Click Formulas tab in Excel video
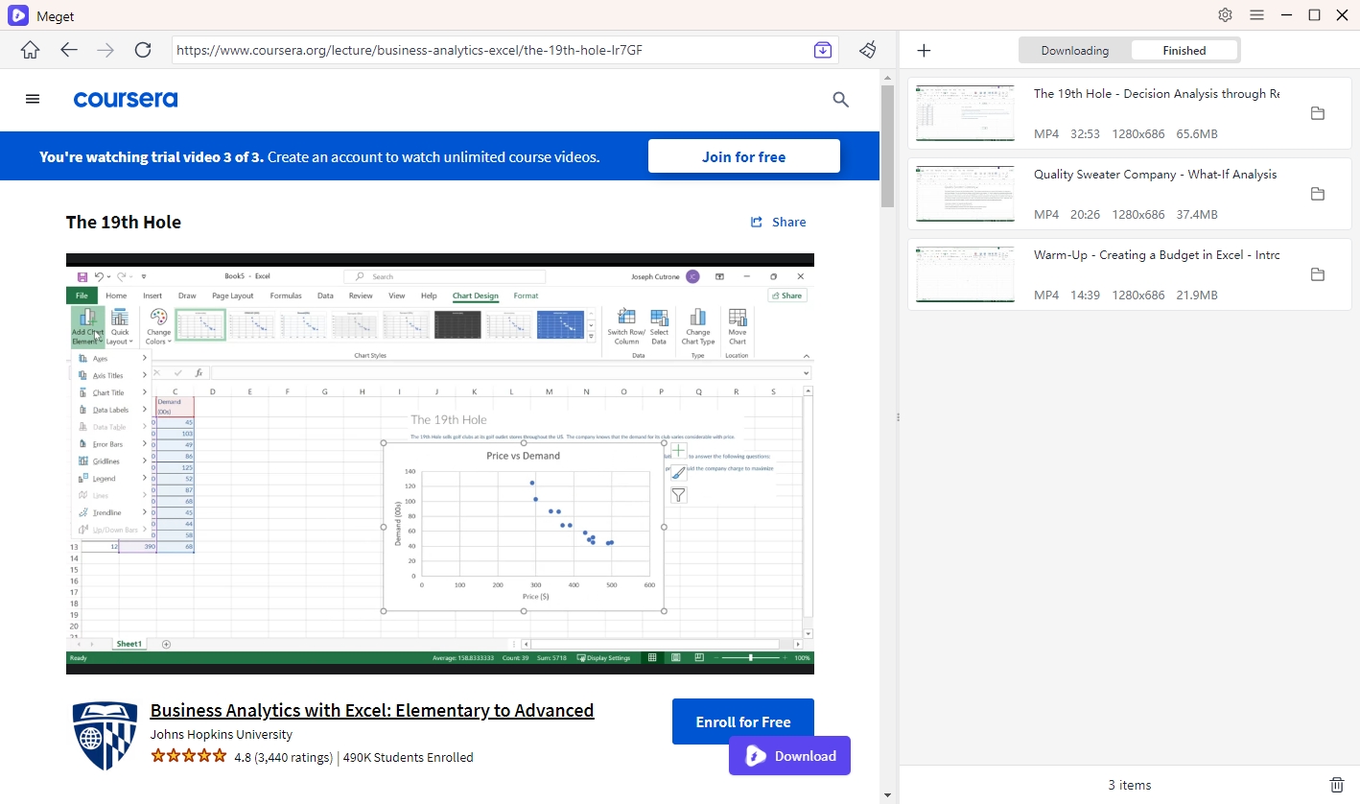This screenshot has width=1360, height=804. 286,296
